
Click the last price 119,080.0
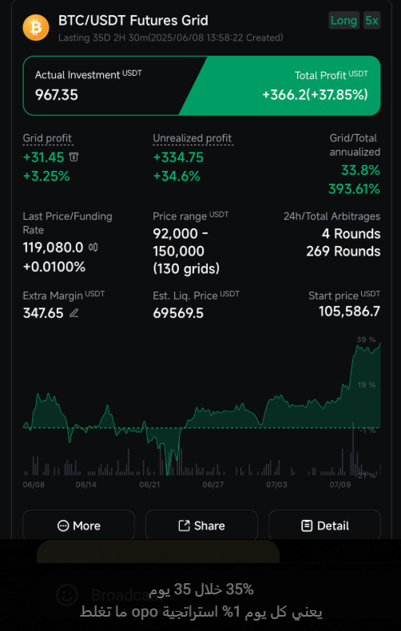54,248
